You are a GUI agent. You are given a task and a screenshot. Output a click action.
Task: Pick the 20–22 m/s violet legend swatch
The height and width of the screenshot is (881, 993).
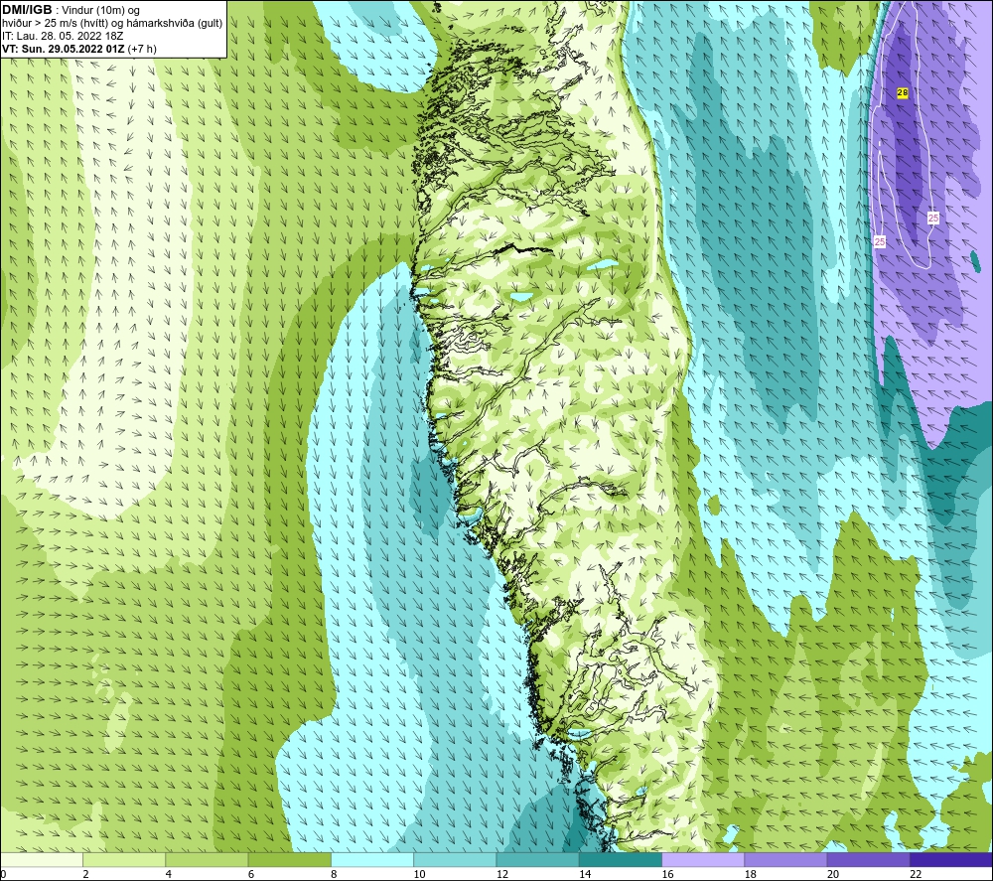[x=868, y=859]
